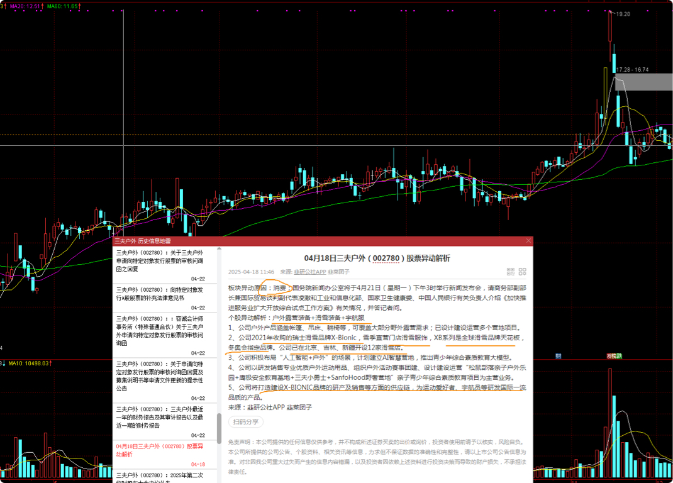Click the MA10: 10498.03 volume indicator label
The image size is (673, 483).
coord(30,364)
